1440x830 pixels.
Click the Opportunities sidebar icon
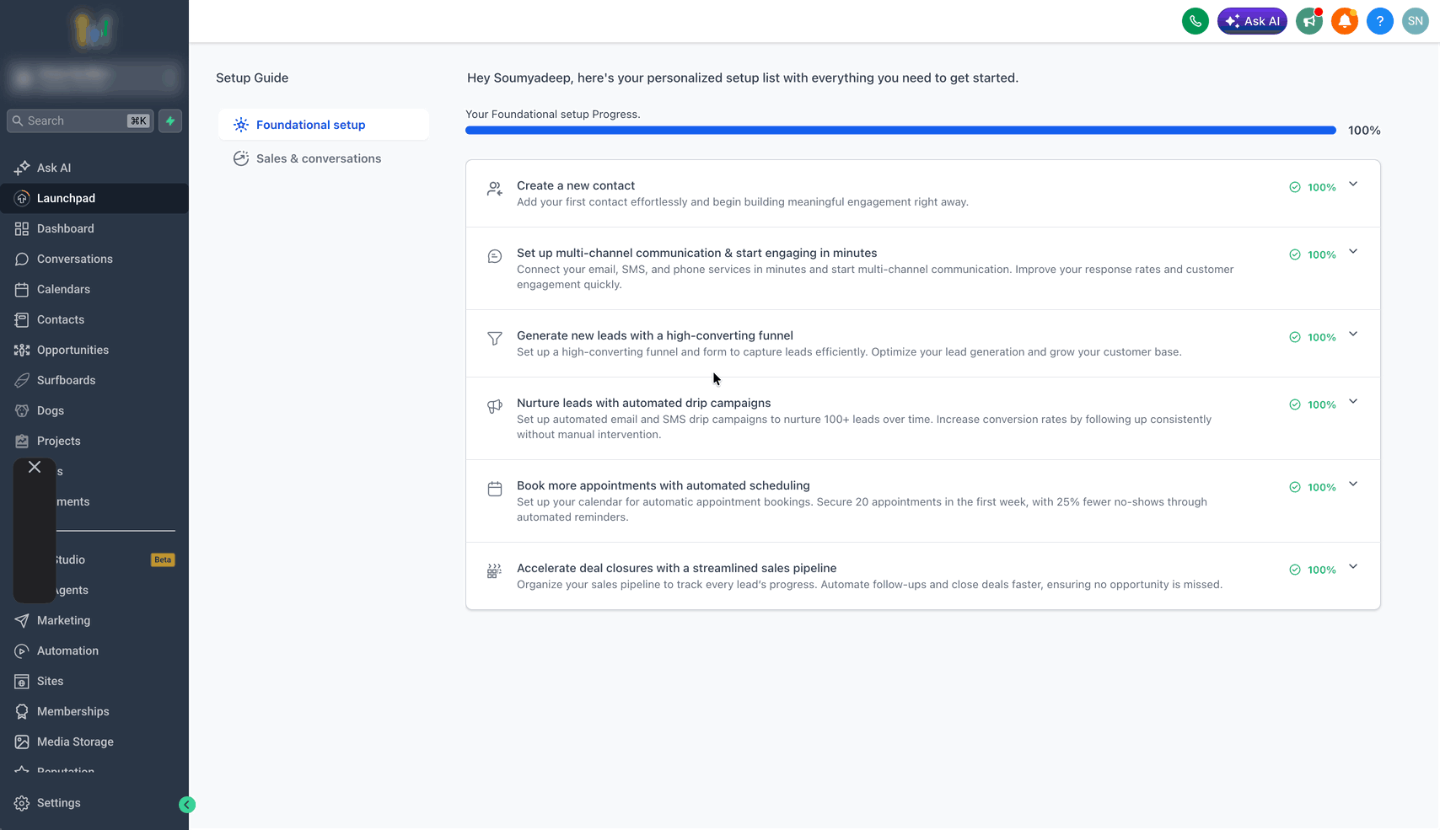[22, 350]
